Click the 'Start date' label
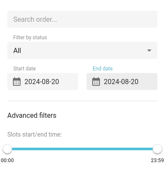Viewport: 166px width, 172px height. [24, 69]
